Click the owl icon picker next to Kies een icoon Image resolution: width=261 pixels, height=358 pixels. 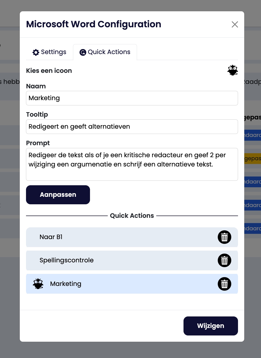pos(232,70)
